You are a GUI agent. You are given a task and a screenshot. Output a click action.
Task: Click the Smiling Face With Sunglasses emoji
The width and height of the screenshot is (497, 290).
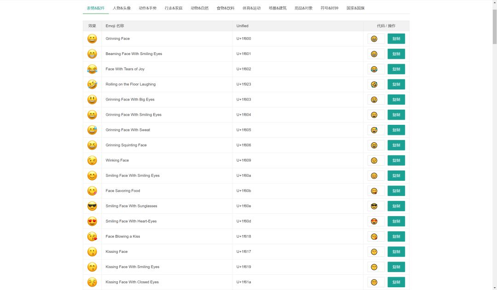(x=92, y=206)
